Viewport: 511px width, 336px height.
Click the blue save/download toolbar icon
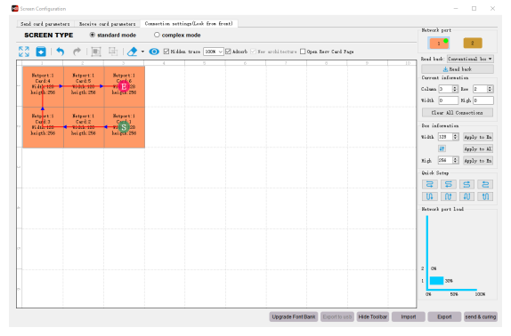[x=41, y=52]
